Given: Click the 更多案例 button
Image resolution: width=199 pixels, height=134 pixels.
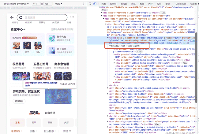Looking at the screenshot, I should [x=19, y=101].
